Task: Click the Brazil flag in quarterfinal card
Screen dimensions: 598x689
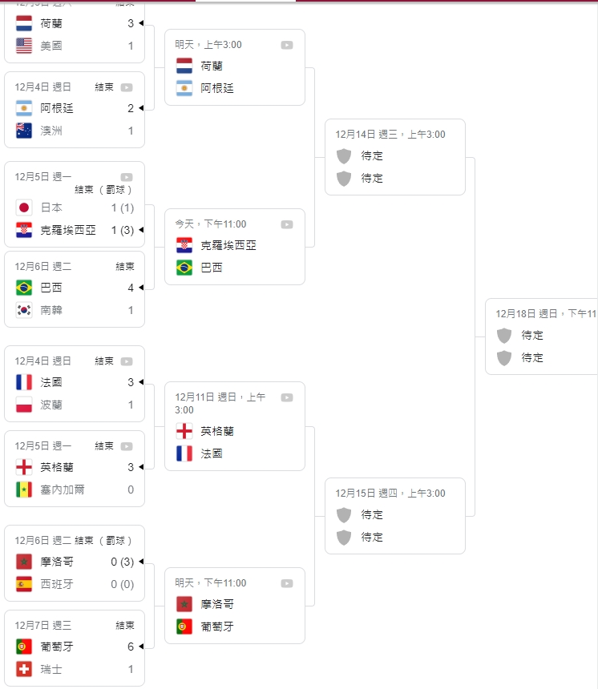Action: point(184,268)
